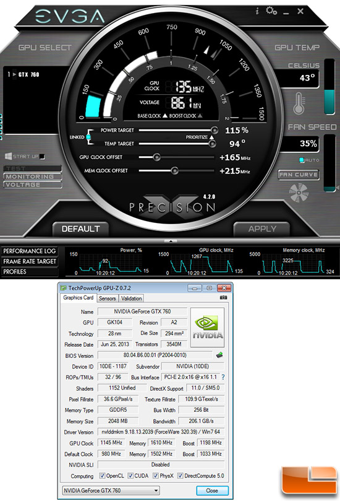Click the Boost Clock triangle marker
This screenshot has height=501, width=340.
(200, 116)
